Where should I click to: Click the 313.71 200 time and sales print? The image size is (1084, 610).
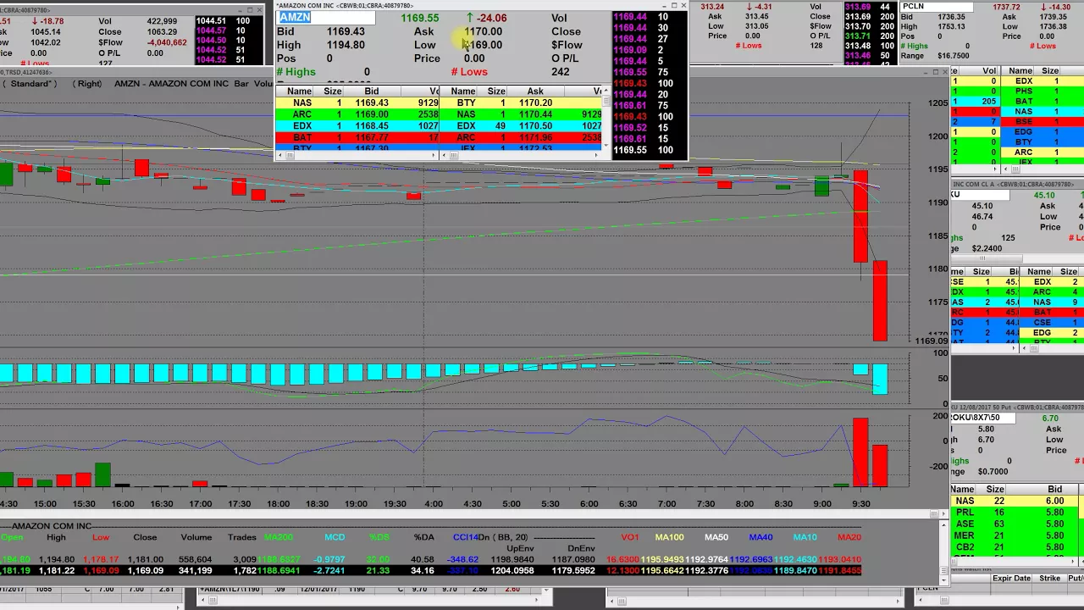tap(869, 37)
